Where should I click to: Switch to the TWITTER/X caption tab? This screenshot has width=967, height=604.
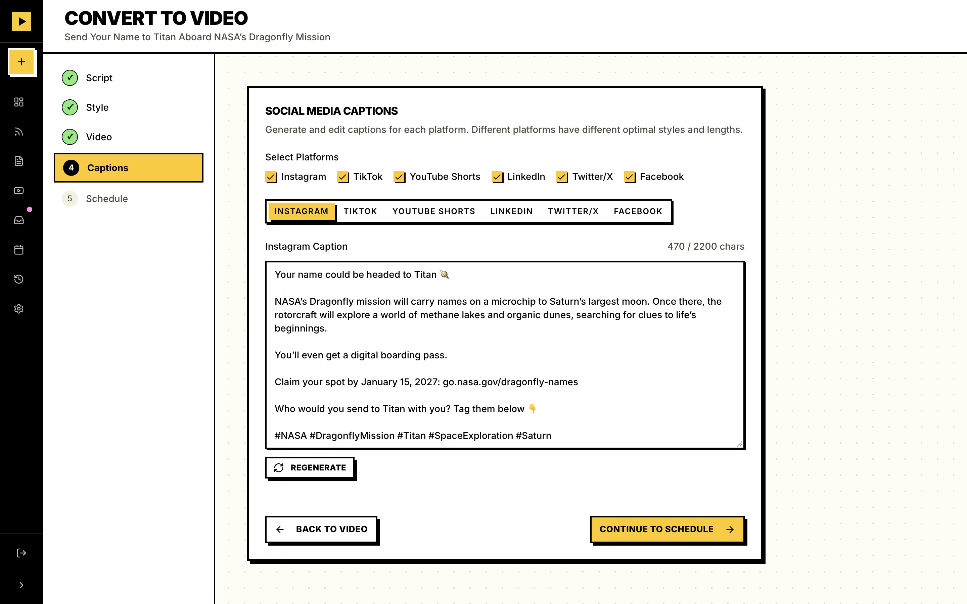(x=573, y=211)
